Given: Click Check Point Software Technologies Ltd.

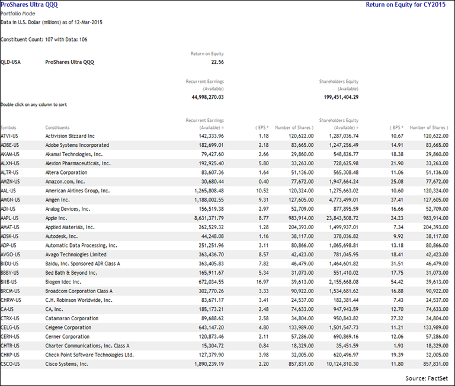Looking at the screenshot, I should pos(89,355).
